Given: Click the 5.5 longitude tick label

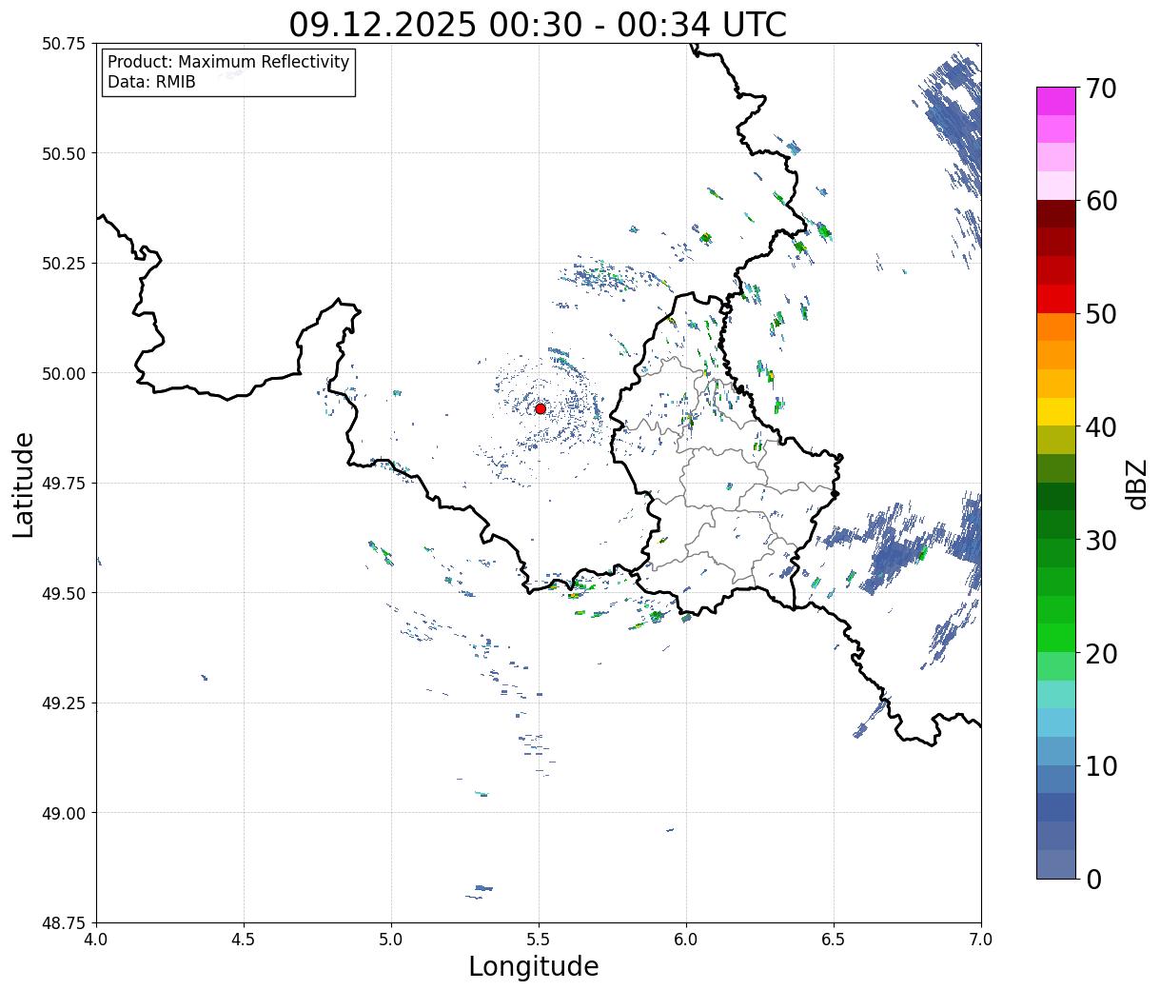Looking at the screenshot, I should [539, 940].
